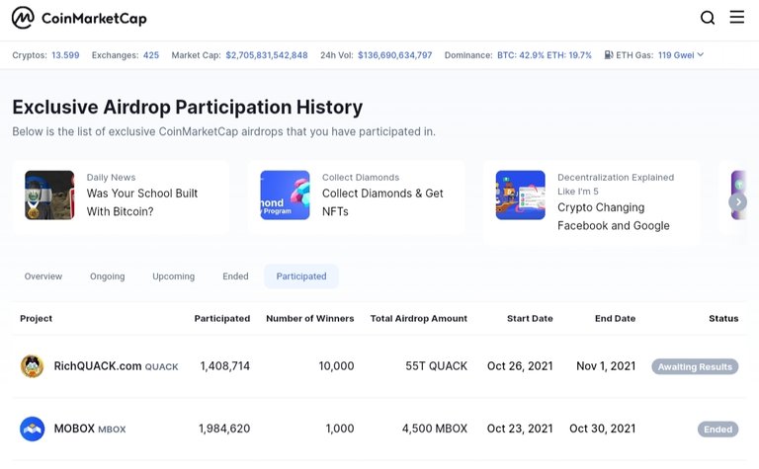The width and height of the screenshot is (759, 469).
Task: Click the Exchanges count 425 link
Action: pos(151,55)
